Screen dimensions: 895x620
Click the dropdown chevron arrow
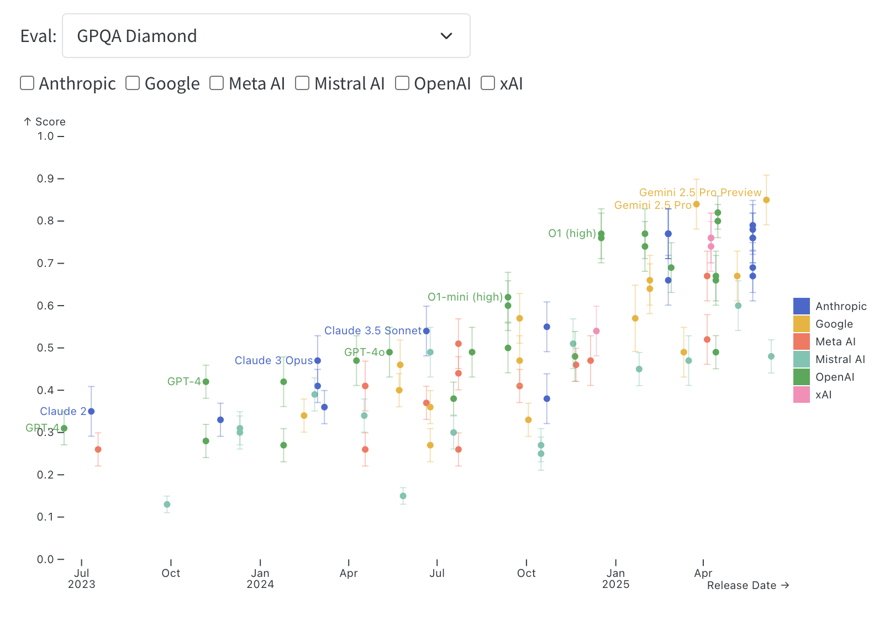click(446, 36)
